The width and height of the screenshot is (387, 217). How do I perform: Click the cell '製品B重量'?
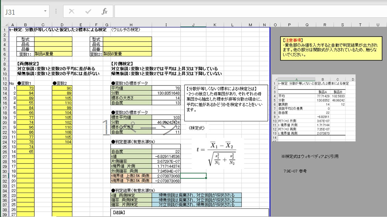click(128, 54)
